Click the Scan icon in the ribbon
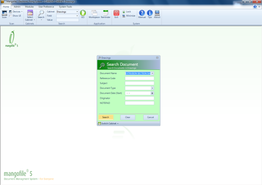 (x=4, y=14)
